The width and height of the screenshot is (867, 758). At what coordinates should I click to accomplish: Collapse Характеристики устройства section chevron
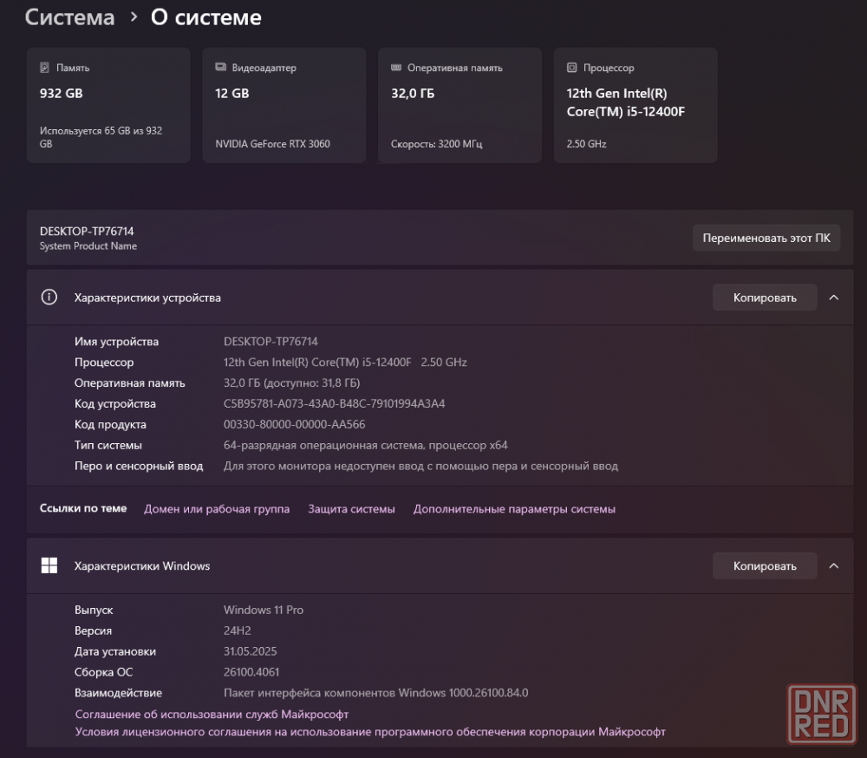coord(834,297)
